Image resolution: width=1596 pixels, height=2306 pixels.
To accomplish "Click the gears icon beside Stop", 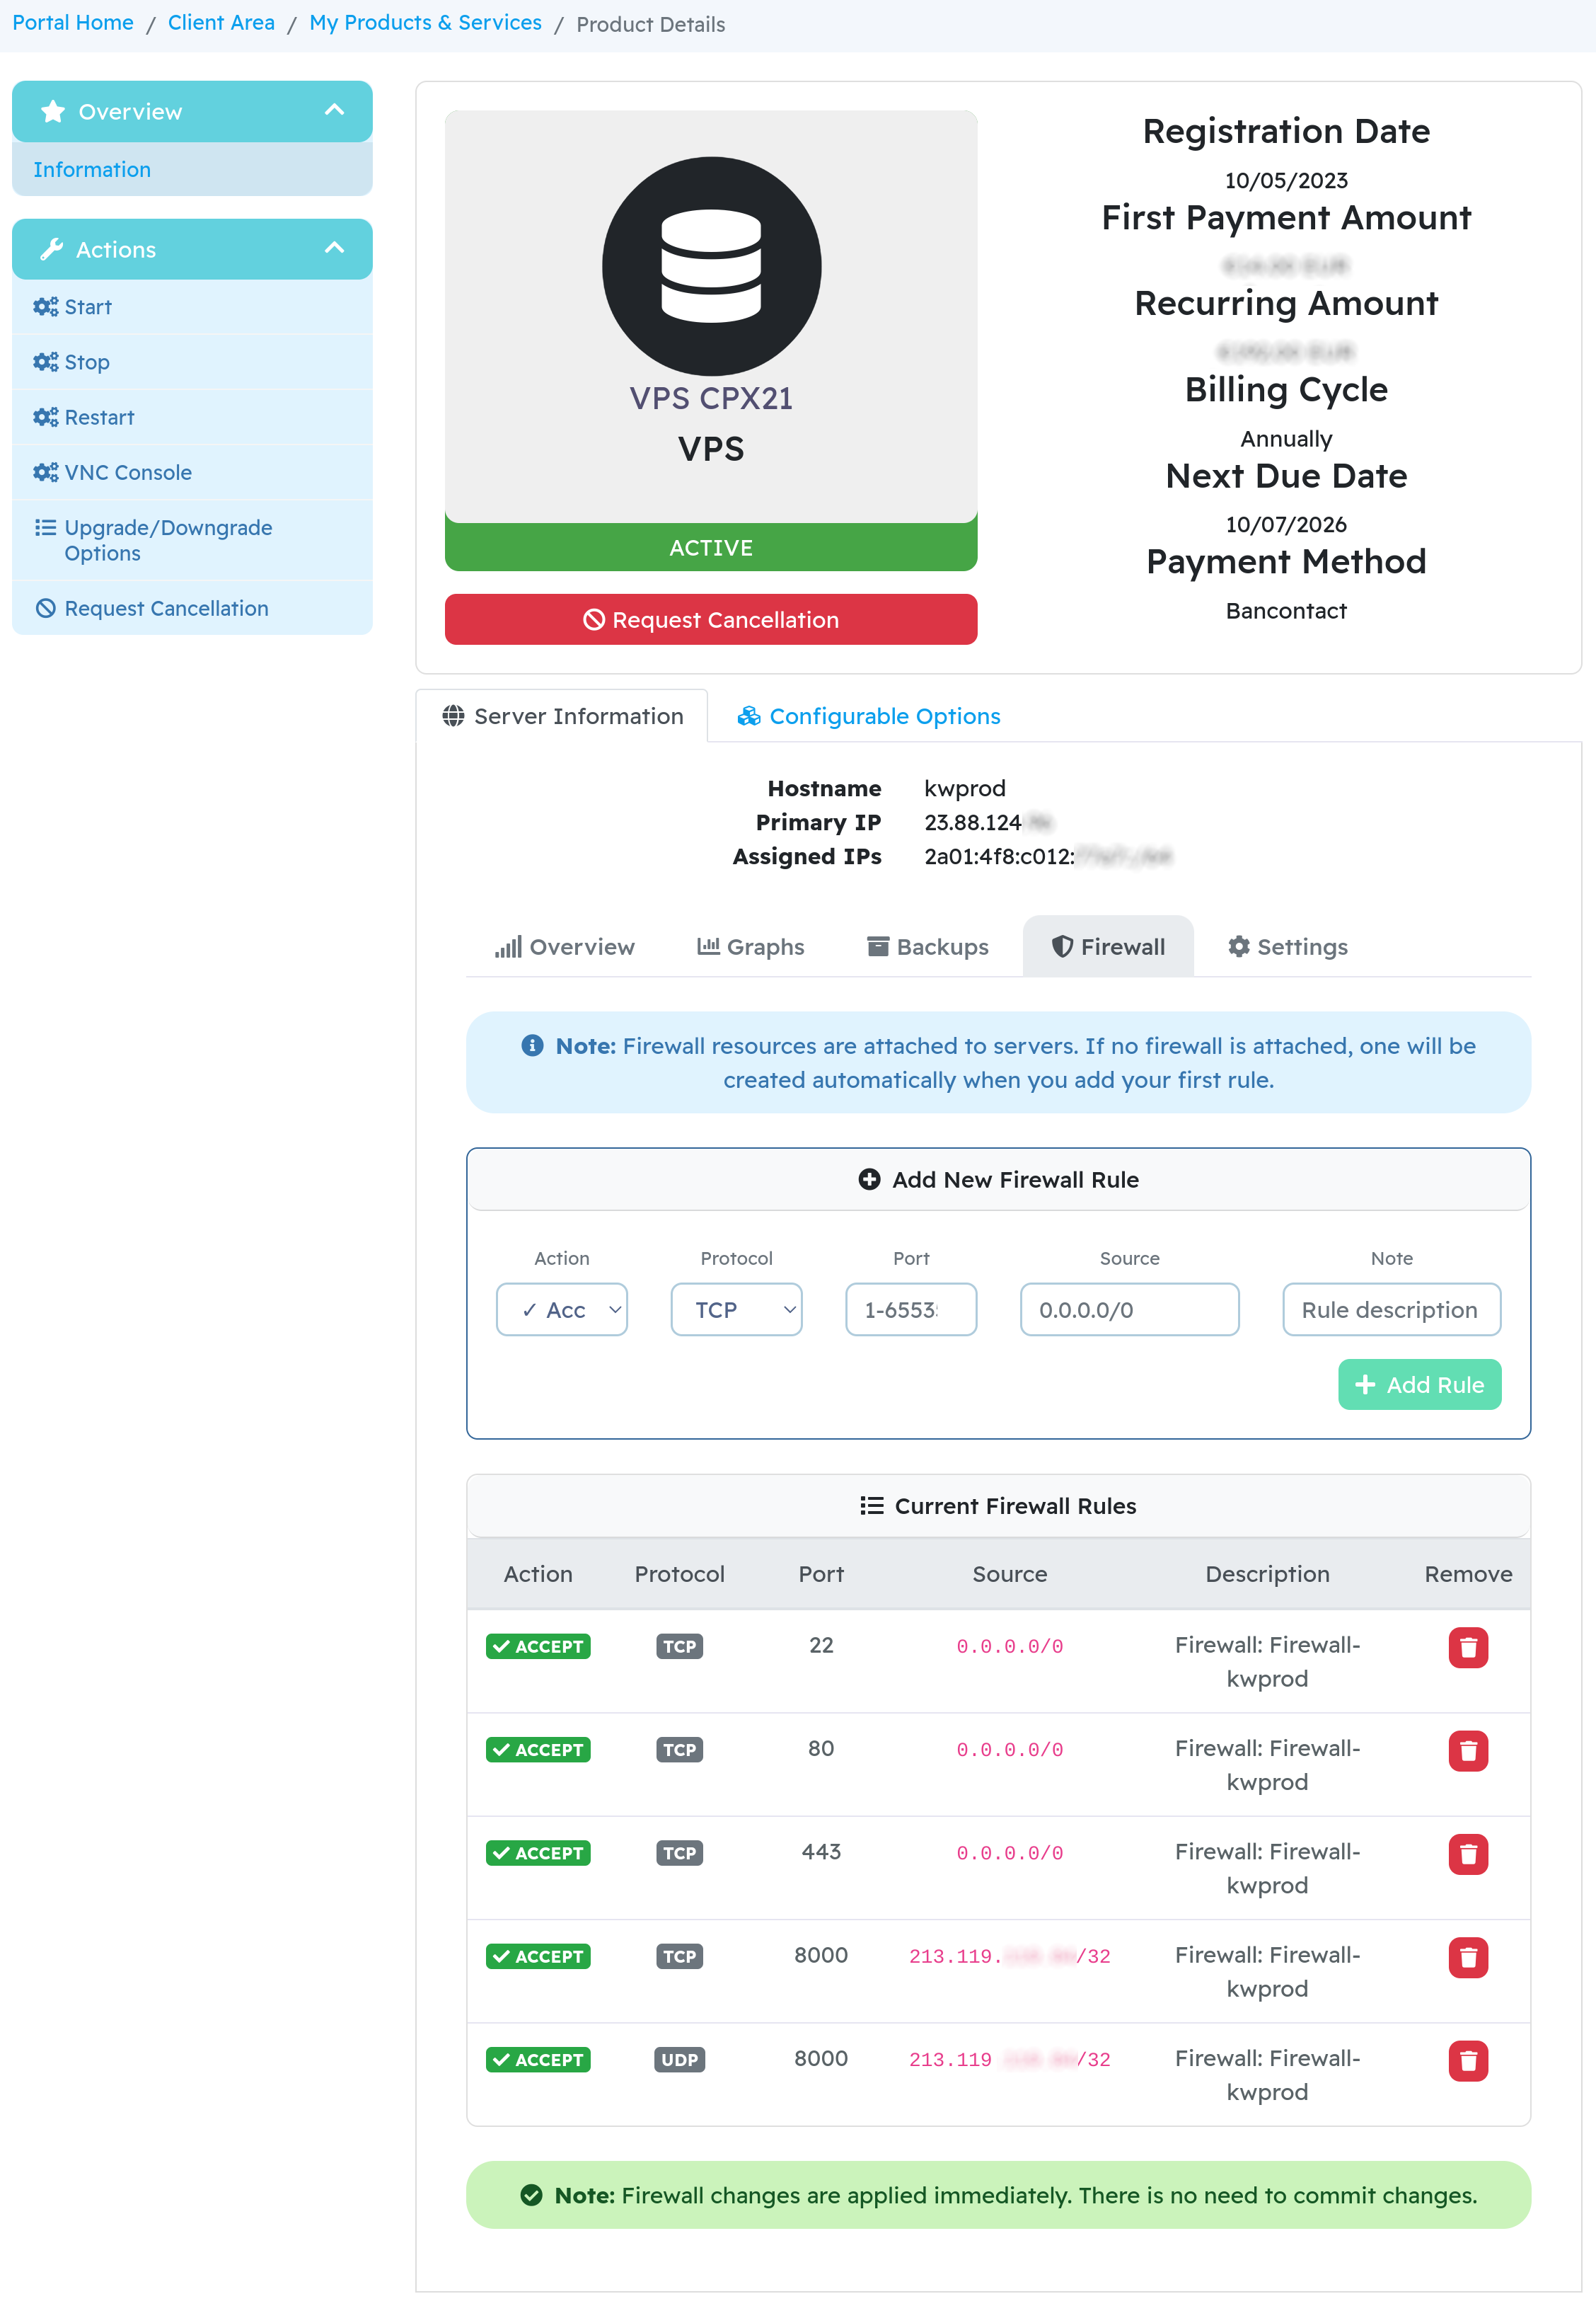I will pyautogui.click(x=45, y=362).
